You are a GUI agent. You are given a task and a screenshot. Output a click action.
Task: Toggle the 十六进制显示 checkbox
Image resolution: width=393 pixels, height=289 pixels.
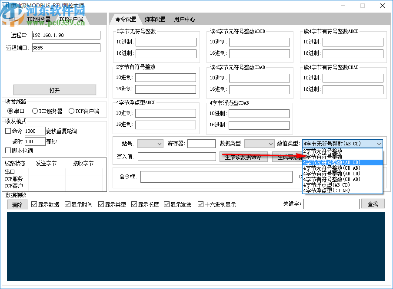click(200, 204)
